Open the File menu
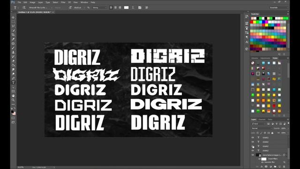Viewport: 300px width, 169px height. (x=19, y=2)
